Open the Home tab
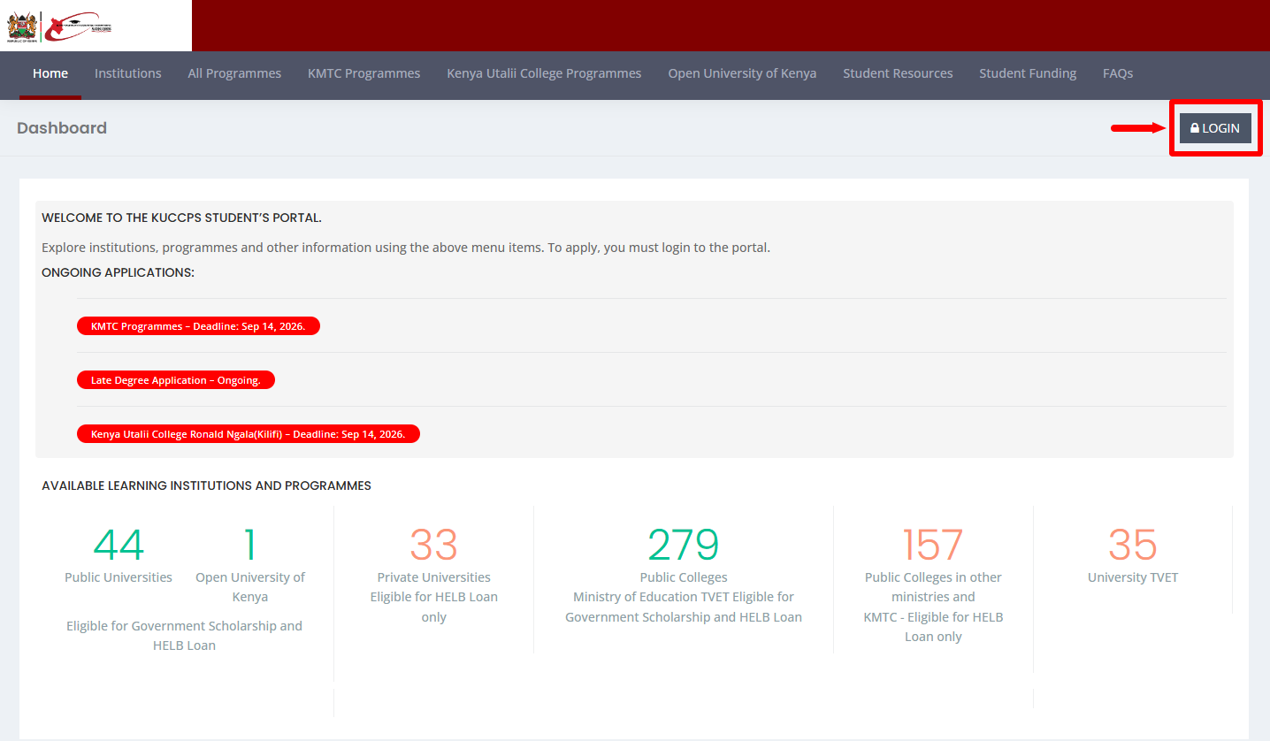 [50, 73]
